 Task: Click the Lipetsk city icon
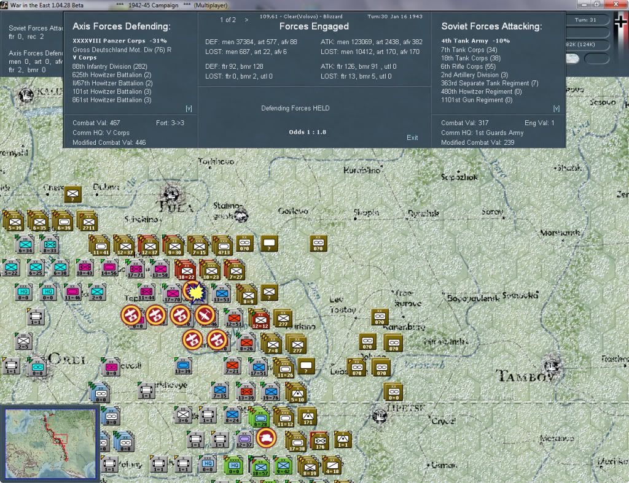click(x=380, y=415)
